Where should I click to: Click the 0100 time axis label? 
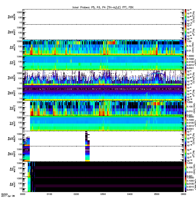click(x=49, y=194)
